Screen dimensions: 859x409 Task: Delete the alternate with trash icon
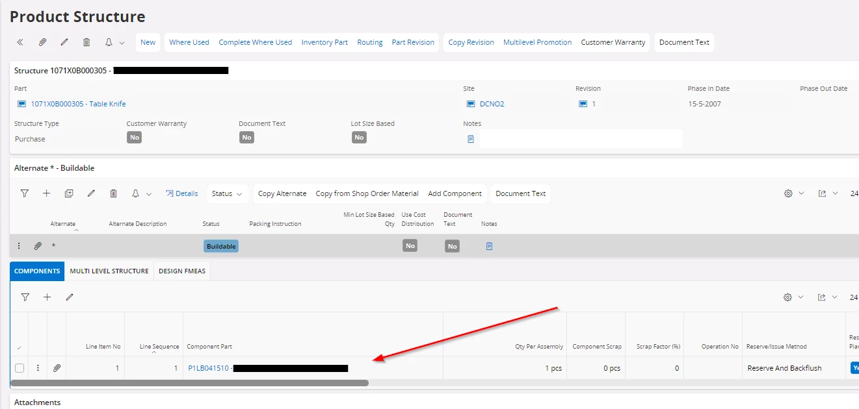click(114, 193)
